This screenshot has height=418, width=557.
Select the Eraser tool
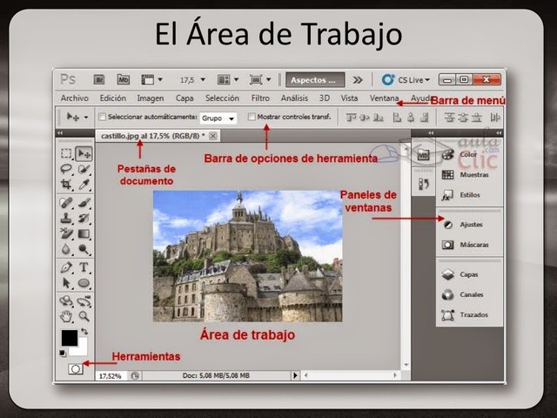[x=66, y=233]
